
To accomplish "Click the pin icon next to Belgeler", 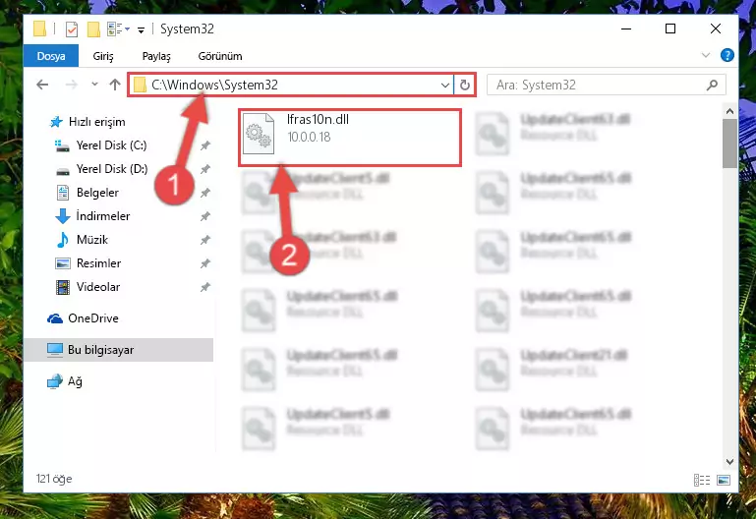I will point(205,193).
